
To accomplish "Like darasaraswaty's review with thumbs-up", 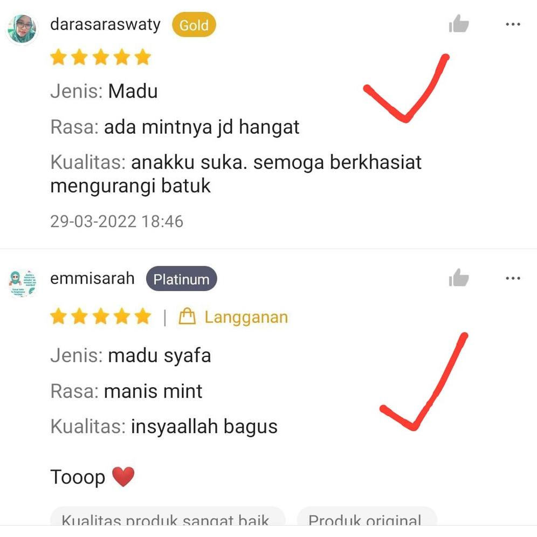I will pos(459,24).
